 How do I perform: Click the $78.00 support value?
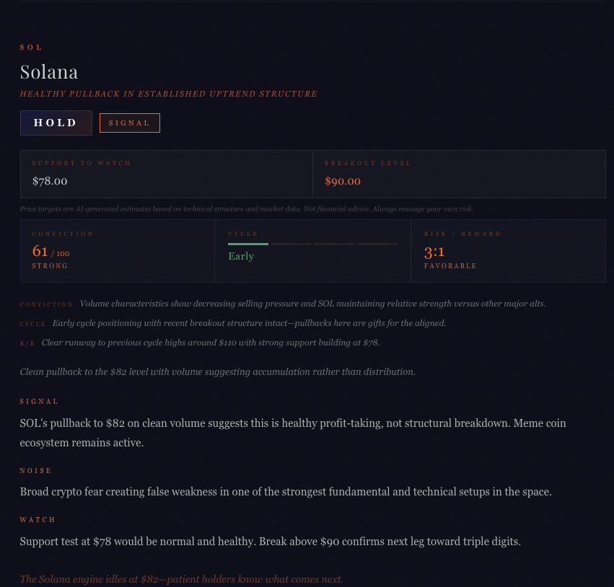point(50,181)
